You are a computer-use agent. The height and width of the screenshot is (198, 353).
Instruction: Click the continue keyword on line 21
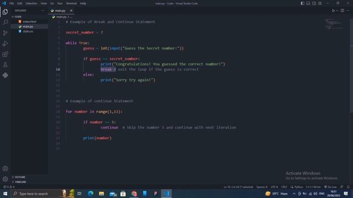coord(109,128)
